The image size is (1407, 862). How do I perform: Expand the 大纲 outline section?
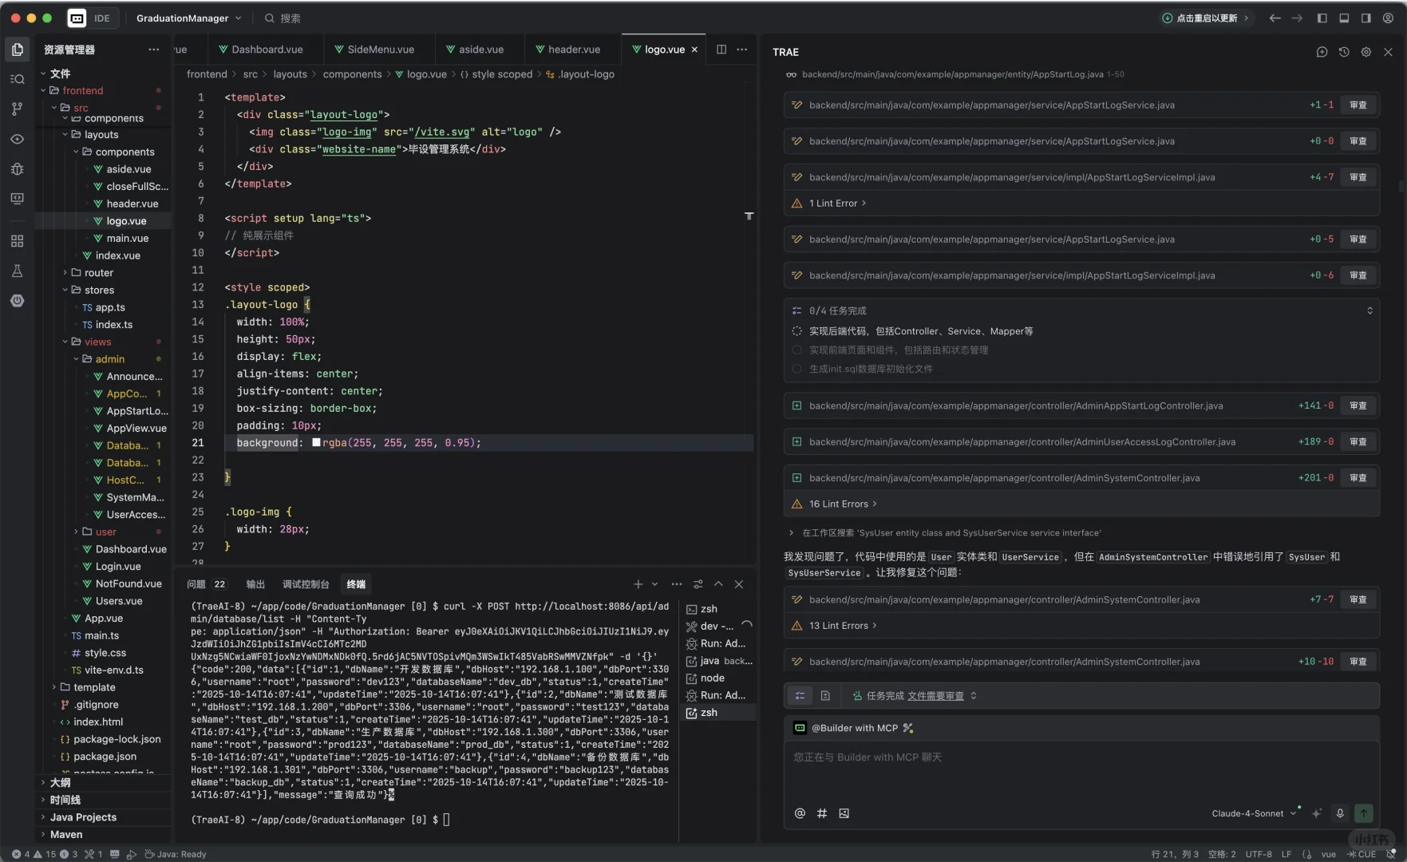tap(61, 782)
